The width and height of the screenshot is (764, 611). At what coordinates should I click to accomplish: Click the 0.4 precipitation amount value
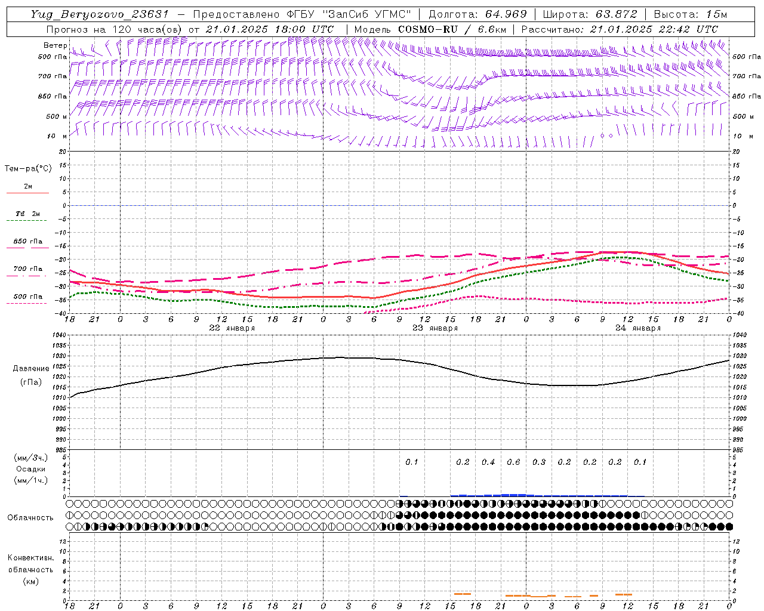click(x=488, y=462)
